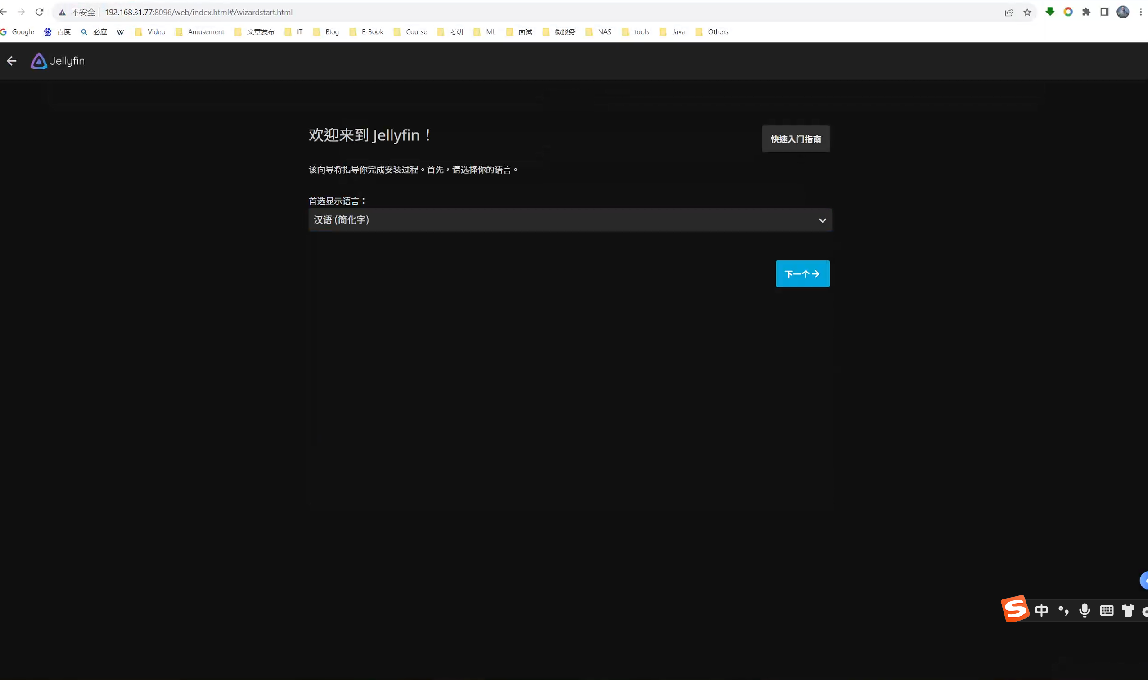Viewport: 1148px width, 680px height.
Task: Open the 首选显示语言 language dropdown
Action: (x=570, y=220)
